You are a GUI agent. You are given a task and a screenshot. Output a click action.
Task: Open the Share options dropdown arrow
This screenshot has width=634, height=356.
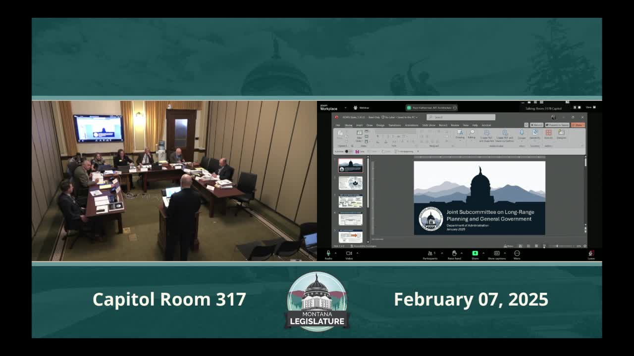[483, 253]
